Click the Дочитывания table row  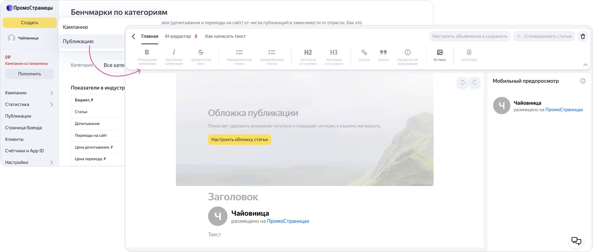[98, 124]
